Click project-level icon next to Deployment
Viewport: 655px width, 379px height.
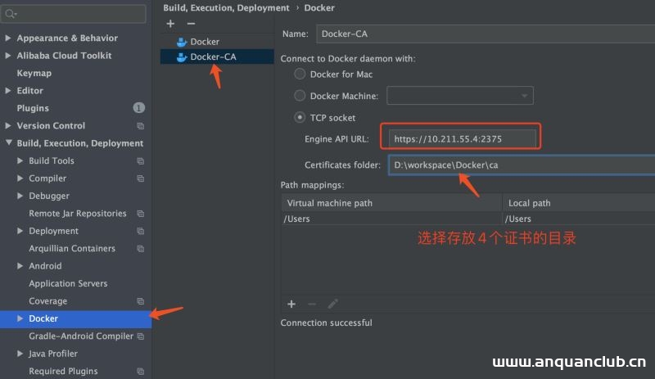[140, 231]
